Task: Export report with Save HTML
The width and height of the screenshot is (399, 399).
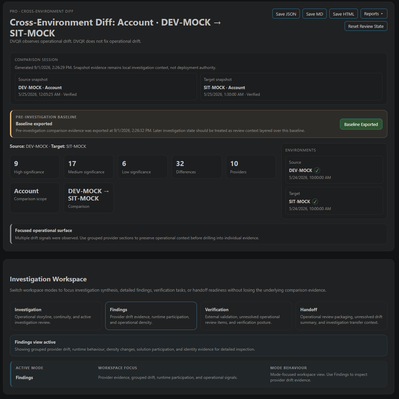Action: click(x=344, y=14)
